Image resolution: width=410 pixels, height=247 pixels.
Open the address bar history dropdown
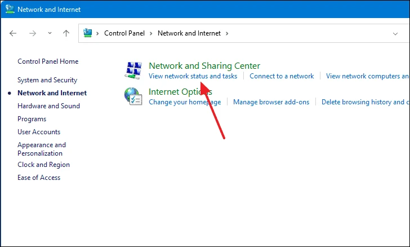point(395,34)
